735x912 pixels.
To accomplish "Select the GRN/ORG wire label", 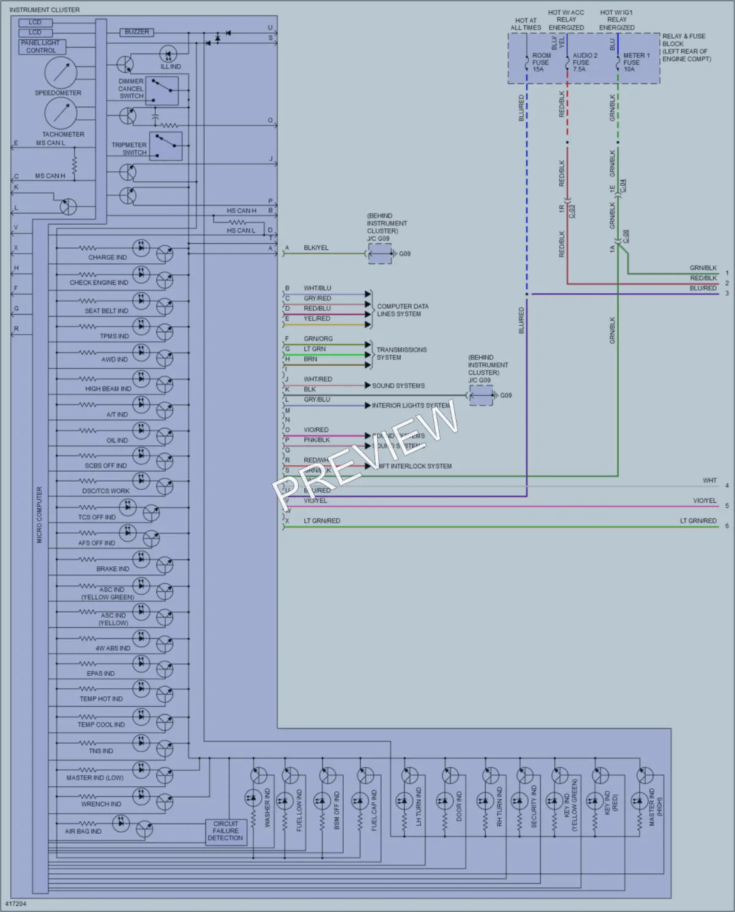I will [x=318, y=339].
